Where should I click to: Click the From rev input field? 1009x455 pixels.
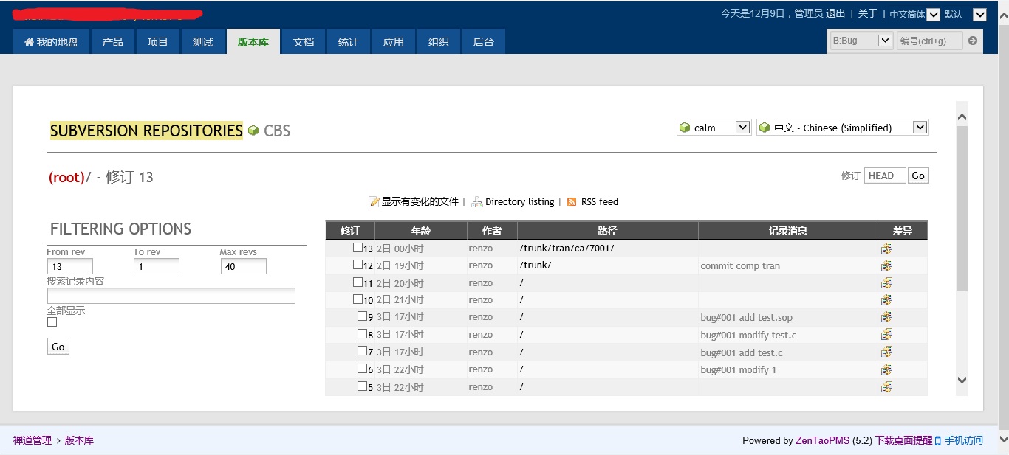(x=70, y=266)
